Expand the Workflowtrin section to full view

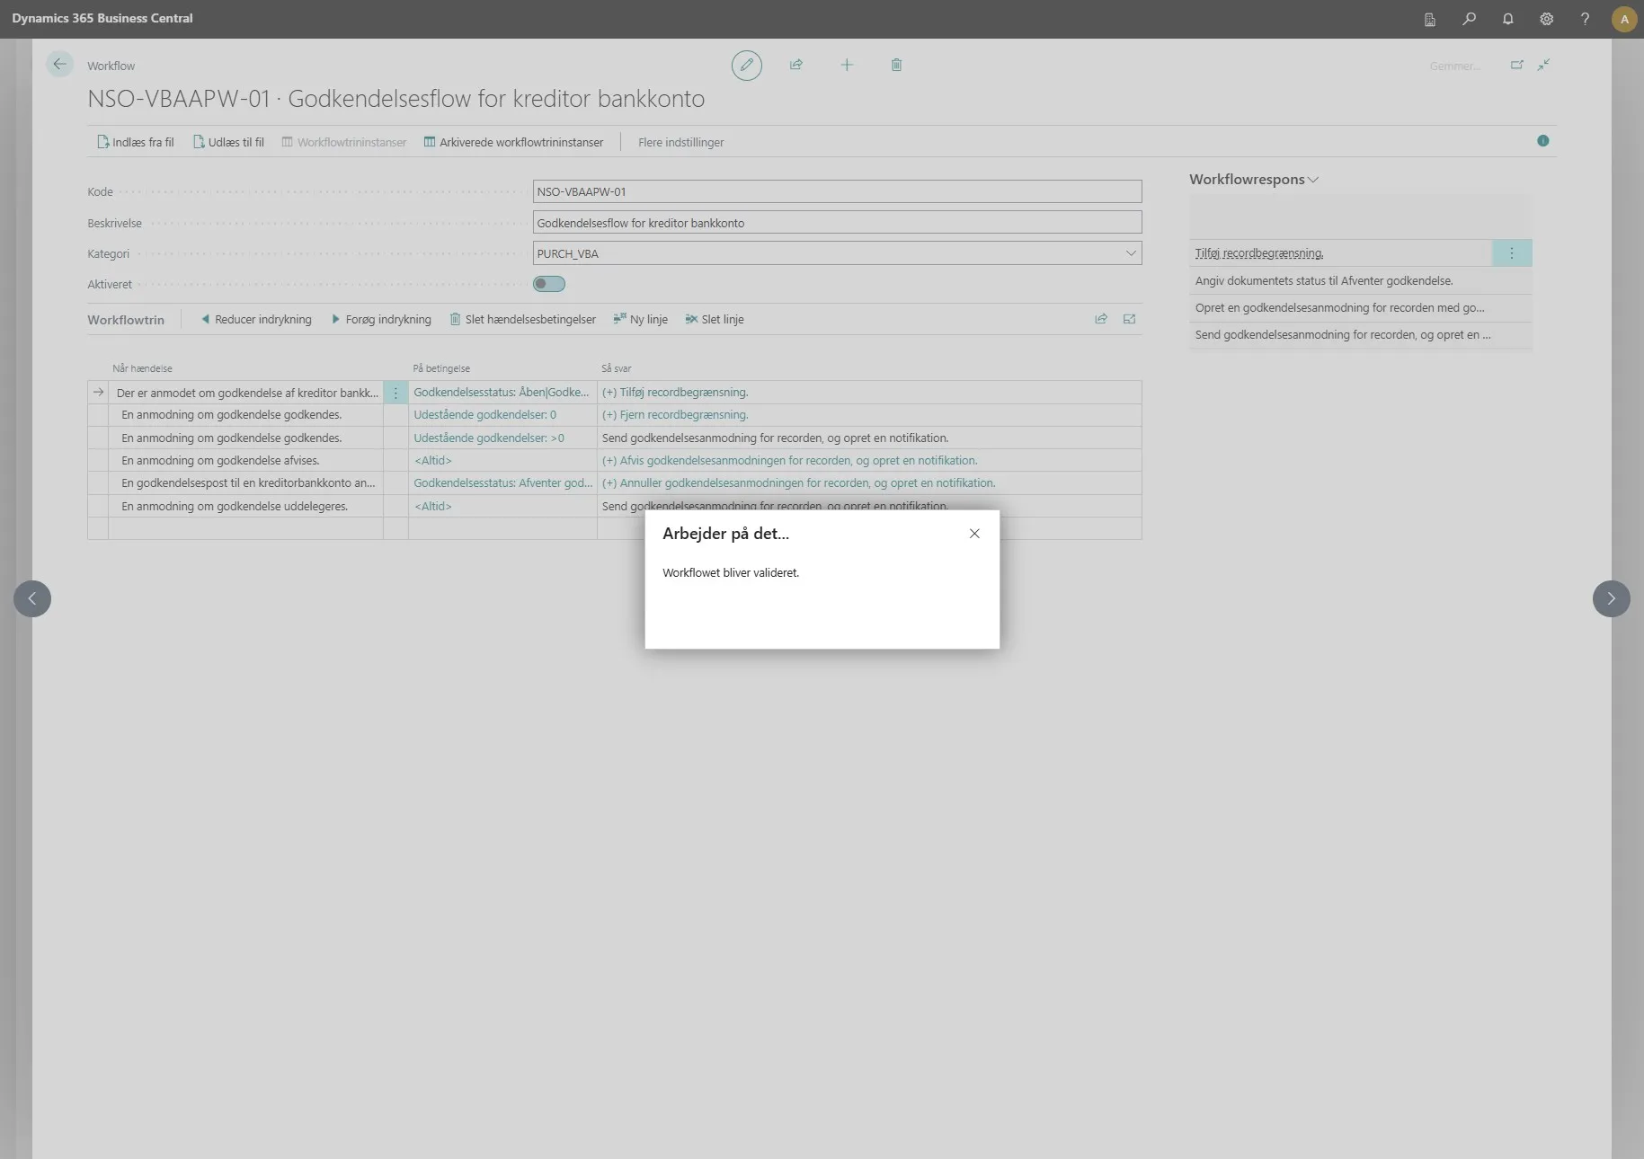[x=1130, y=319]
